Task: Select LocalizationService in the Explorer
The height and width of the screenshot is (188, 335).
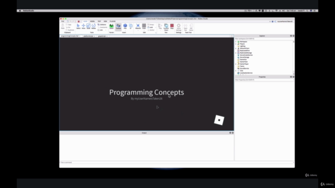Action: click(246, 73)
